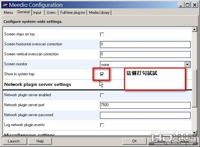Open Help
200x147 pixels.
pyautogui.click(x=40, y=141)
